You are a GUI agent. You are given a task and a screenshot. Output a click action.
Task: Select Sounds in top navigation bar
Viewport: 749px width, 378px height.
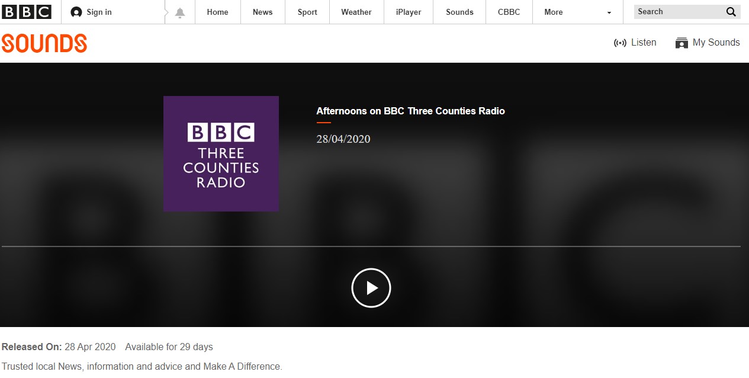[459, 12]
